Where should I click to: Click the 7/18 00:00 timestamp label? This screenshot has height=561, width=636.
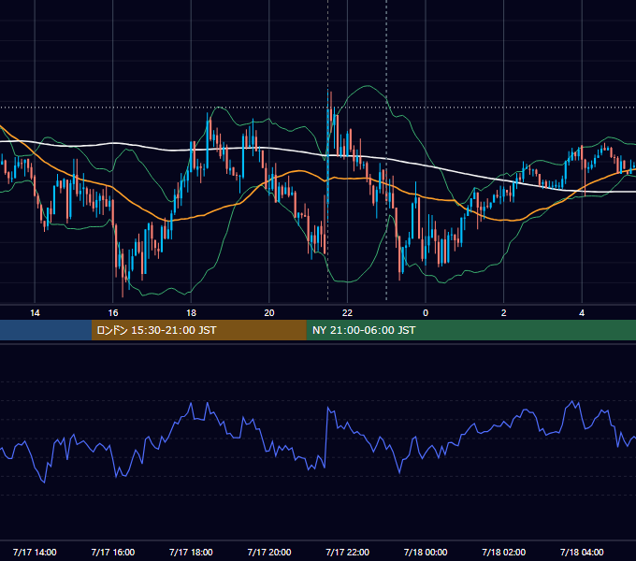point(426,552)
